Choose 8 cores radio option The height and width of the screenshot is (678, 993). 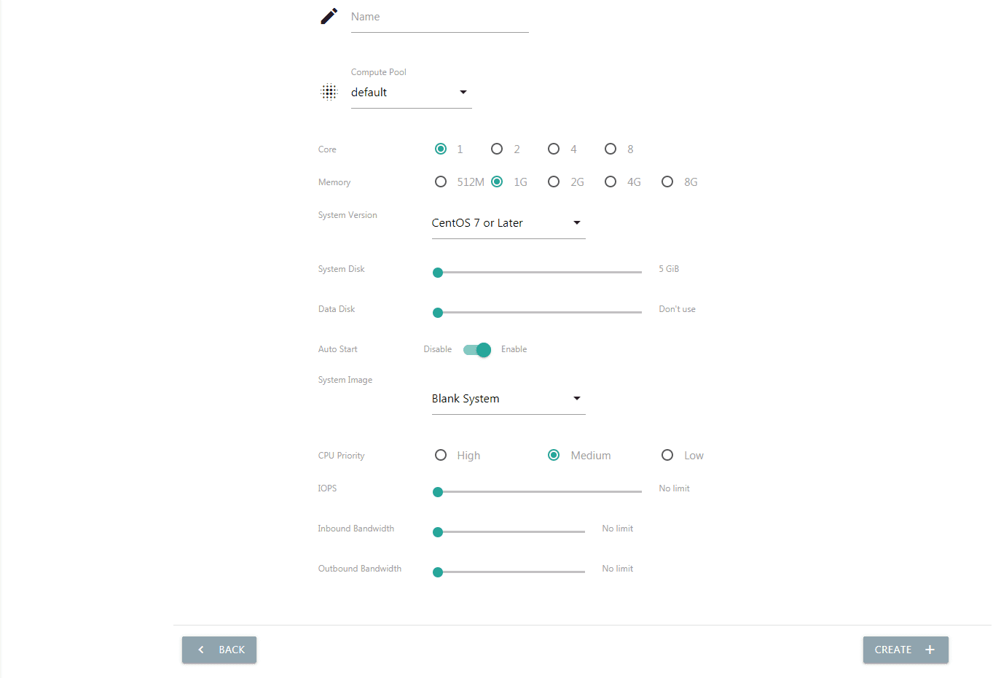point(611,149)
